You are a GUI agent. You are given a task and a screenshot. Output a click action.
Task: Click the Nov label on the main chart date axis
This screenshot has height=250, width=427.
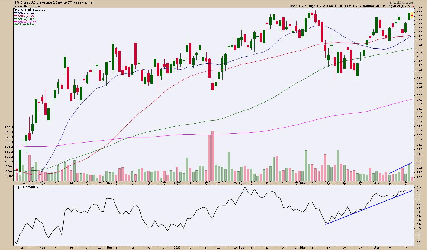(42, 183)
